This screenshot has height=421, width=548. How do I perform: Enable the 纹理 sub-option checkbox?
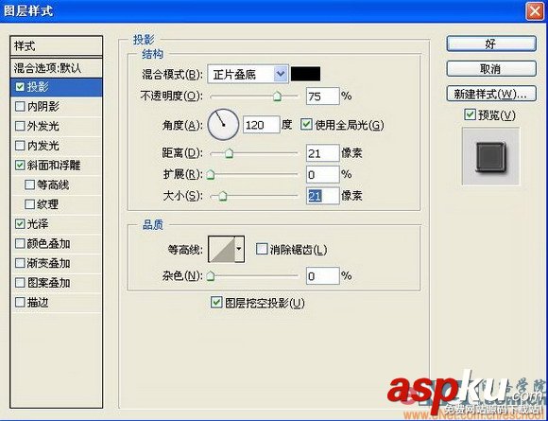(x=29, y=204)
